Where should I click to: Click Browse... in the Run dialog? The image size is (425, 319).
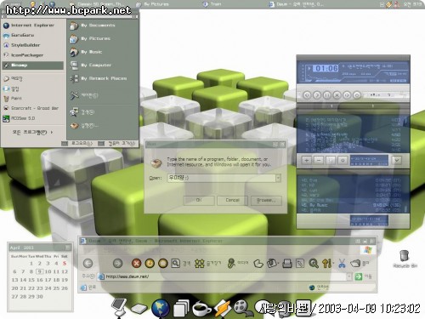coord(266,200)
